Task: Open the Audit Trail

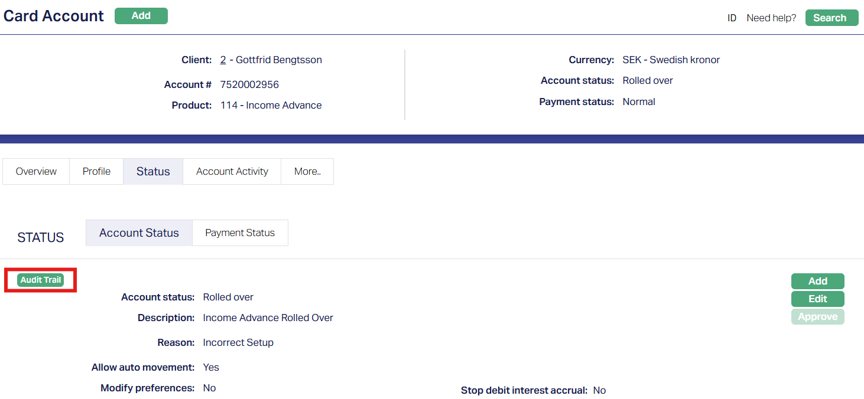Action: click(x=40, y=280)
